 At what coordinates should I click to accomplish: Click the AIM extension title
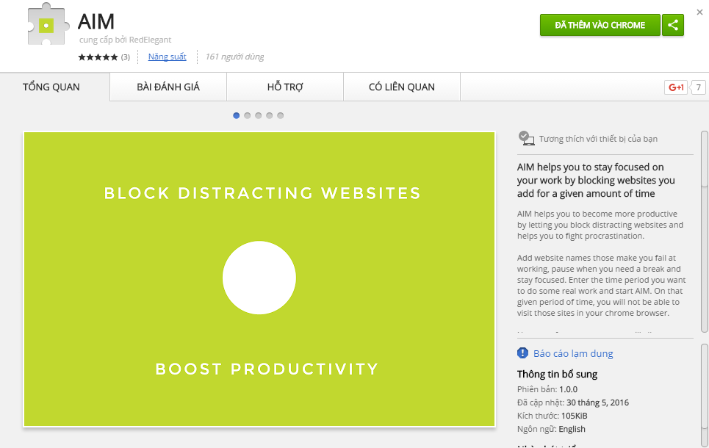click(96, 21)
